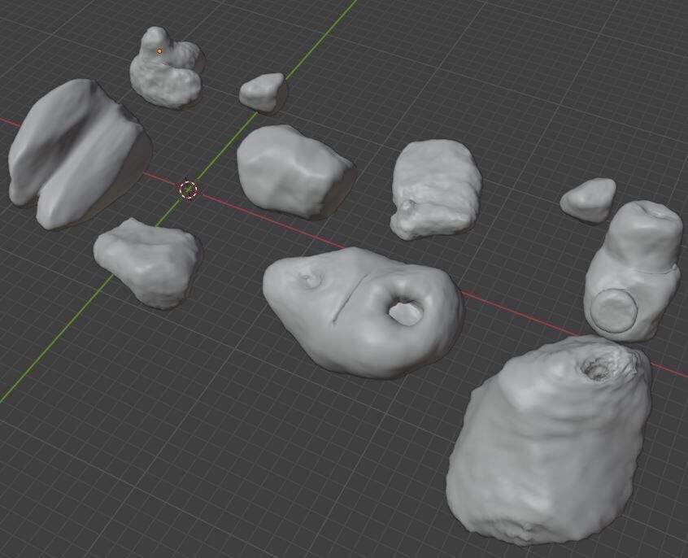Select the duck-shaped mesh with orange origin dot
This screenshot has width=688, height=558.
pos(166,69)
